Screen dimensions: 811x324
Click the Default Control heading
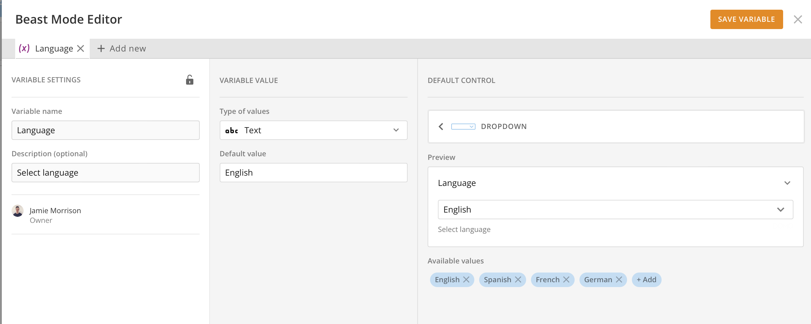click(461, 81)
